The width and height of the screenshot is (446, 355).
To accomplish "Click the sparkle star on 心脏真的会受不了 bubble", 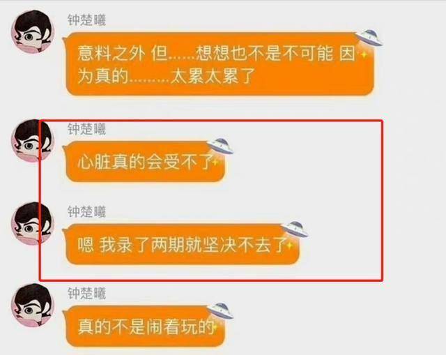I will [215, 163].
